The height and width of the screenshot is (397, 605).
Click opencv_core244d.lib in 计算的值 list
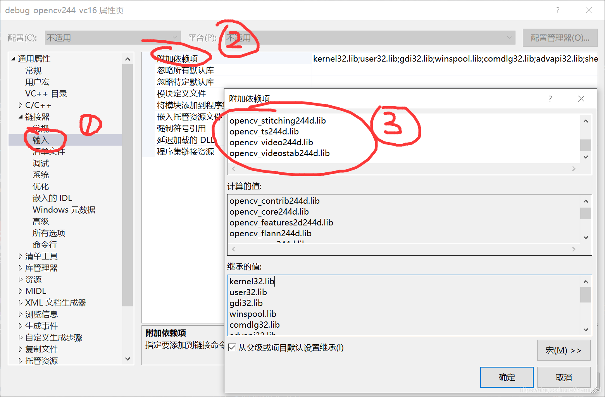[x=269, y=211]
